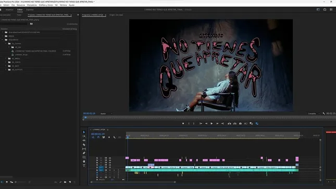
Task: Collapse the SEQUENCES bin
Action: (x=3, y=40)
